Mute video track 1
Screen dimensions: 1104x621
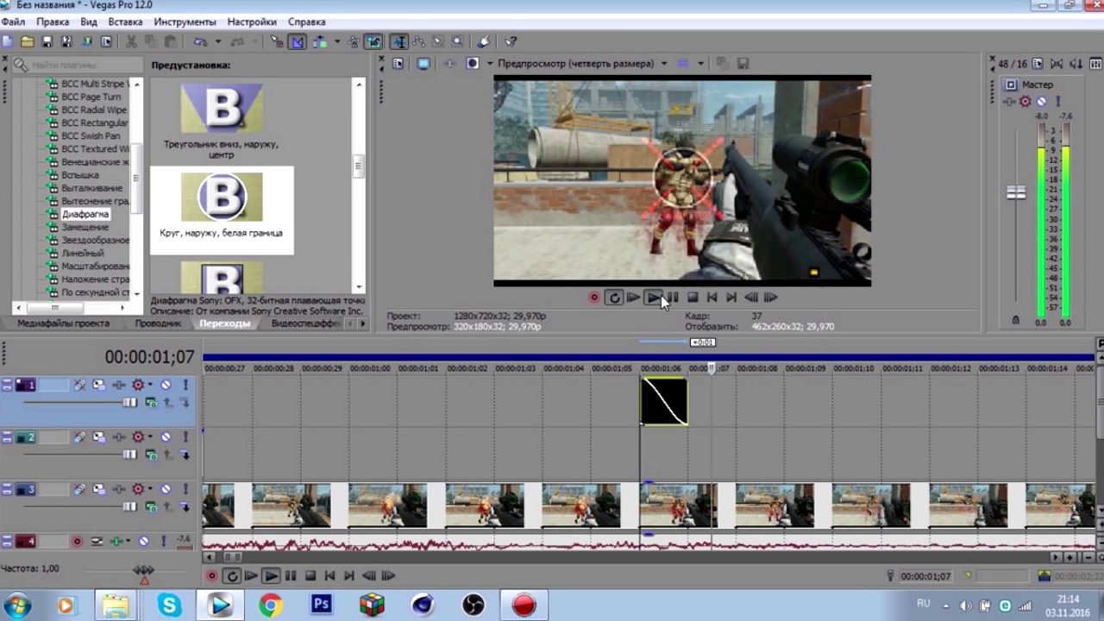pyautogui.click(x=166, y=385)
